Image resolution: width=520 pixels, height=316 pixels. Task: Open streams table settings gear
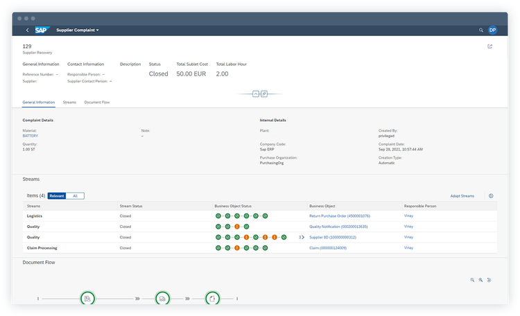(491, 196)
